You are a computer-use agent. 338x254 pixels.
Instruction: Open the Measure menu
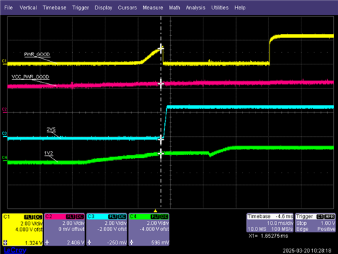point(153,7)
